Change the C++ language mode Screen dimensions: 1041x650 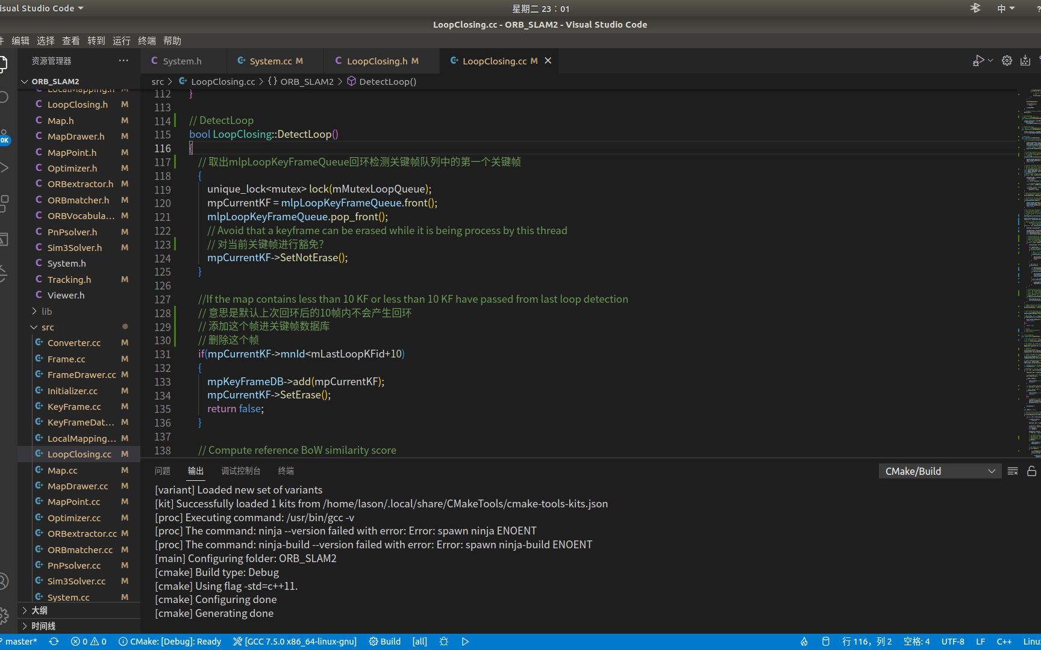pyautogui.click(x=1004, y=642)
